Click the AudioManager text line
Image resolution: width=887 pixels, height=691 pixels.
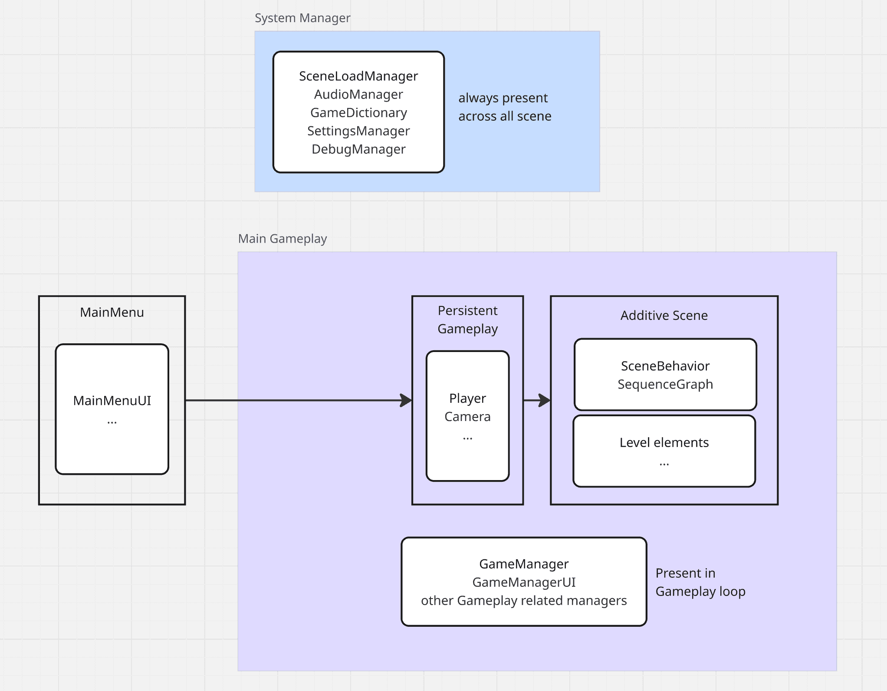point(358,94)
